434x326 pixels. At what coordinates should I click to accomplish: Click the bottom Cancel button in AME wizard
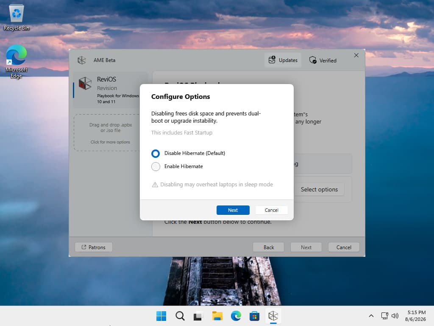pos(344,247)
